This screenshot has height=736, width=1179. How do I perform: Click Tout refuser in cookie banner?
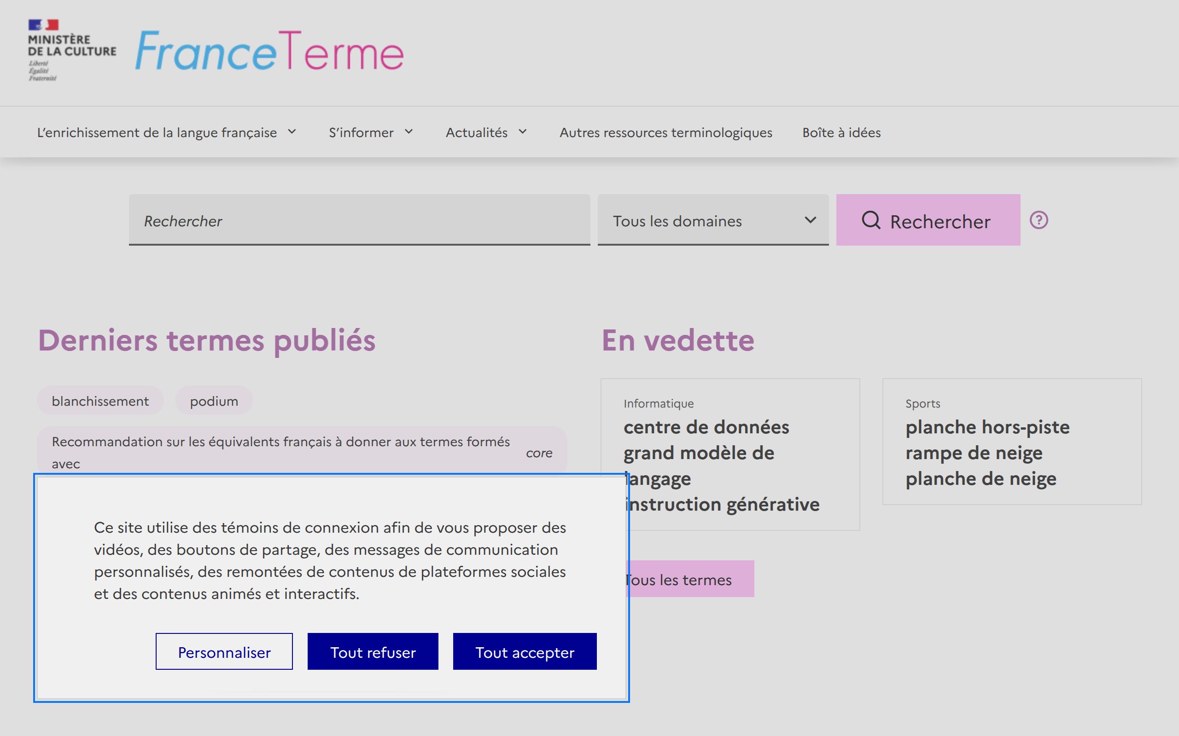(x=373, y=651)
